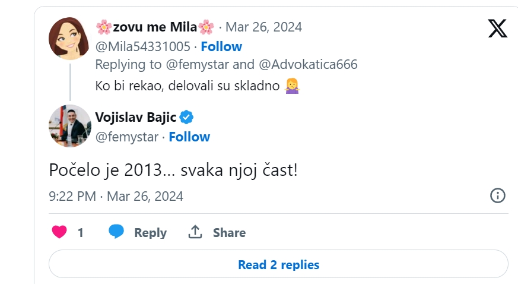518x284 pixels.
Task: Click the reply speech bubble icon
Action: [116, 232]
